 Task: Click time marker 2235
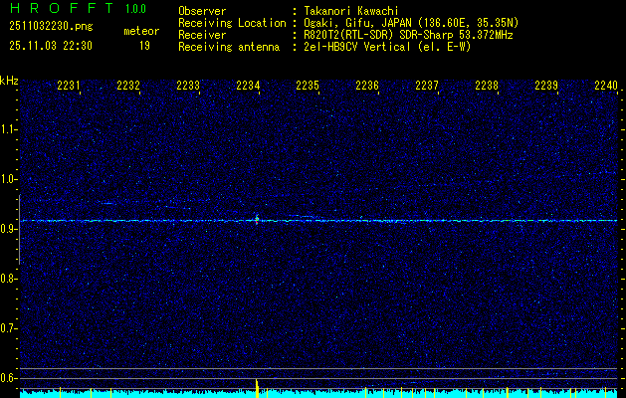tap(308, 86)
